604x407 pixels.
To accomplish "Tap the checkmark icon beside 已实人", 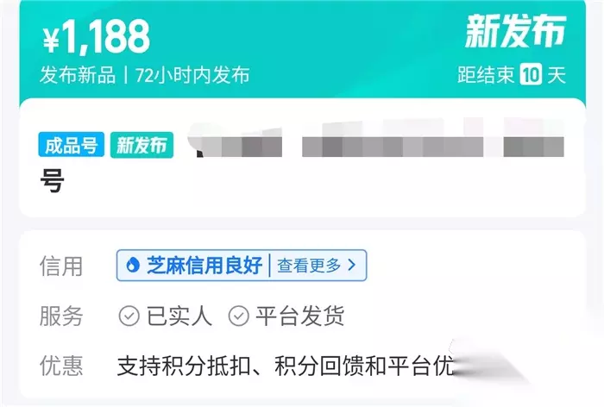I will [129, 316].
